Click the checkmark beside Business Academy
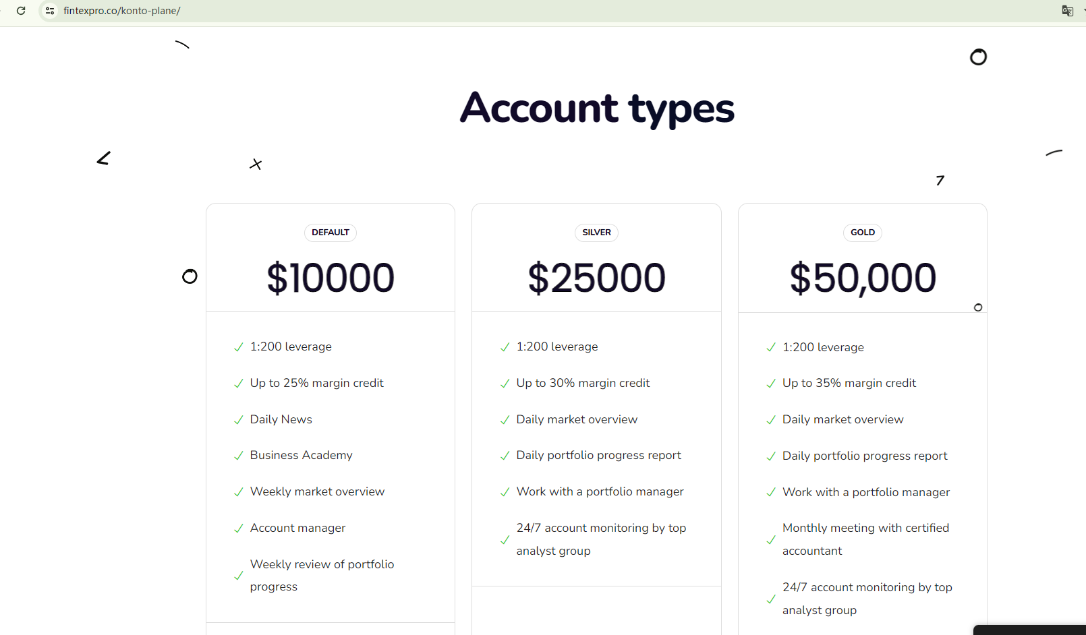Viewport: 1086px width, 635px height. [x=238, y=456]
